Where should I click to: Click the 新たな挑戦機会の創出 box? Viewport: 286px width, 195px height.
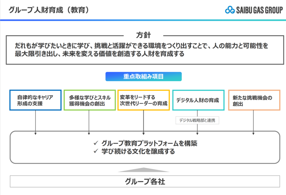(254, 100)
